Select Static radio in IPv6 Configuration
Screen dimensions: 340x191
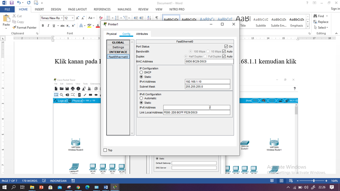click(x=141, y=103)
